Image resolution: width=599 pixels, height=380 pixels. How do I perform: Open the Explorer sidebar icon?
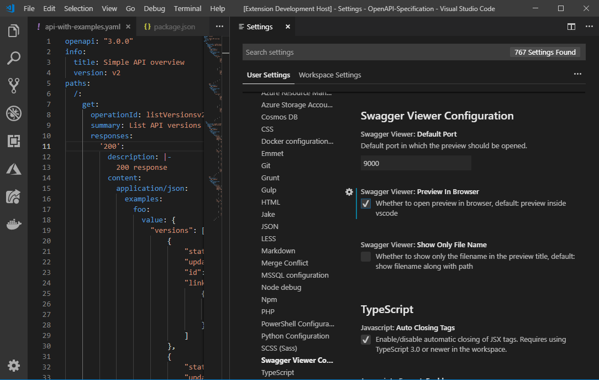pyautogui.click(x=13, y=31)
